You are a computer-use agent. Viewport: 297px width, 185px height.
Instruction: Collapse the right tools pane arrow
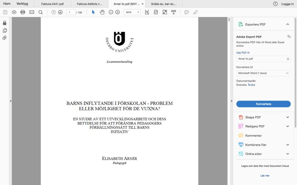point(232,101)
